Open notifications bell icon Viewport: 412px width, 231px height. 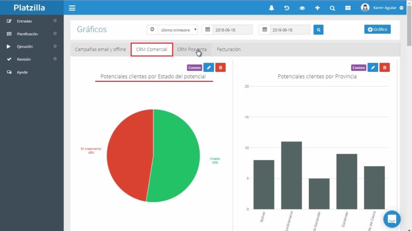point(272,8)
